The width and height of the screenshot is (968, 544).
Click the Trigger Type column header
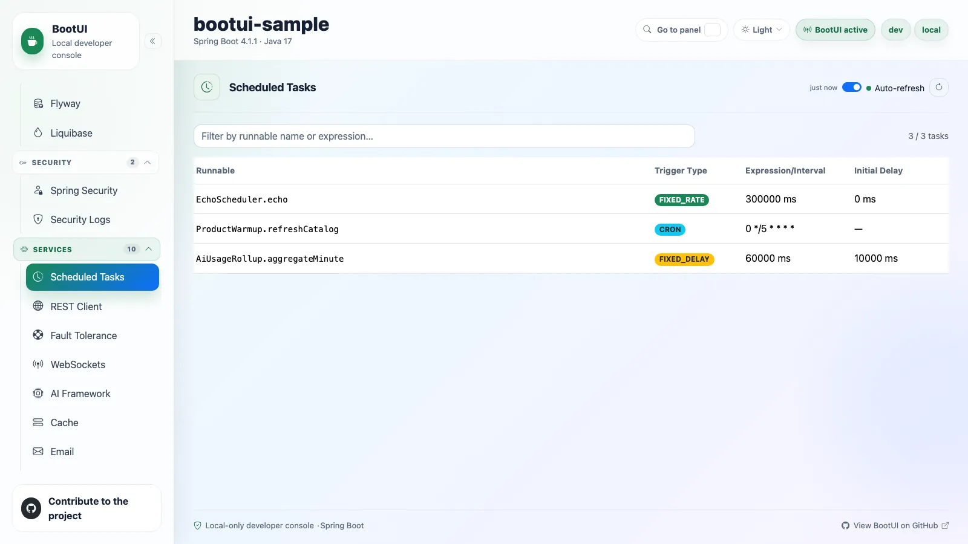pyautogui.click(x=681, y=170)
